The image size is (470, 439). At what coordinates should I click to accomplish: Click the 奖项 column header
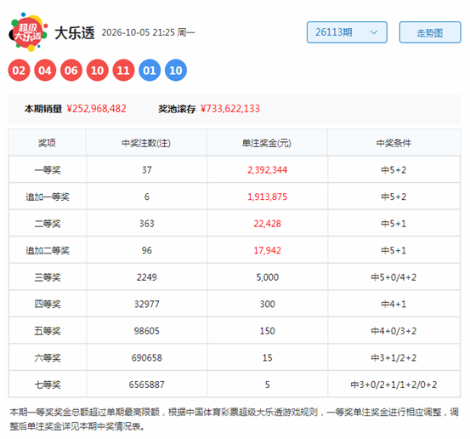[47, 143]
